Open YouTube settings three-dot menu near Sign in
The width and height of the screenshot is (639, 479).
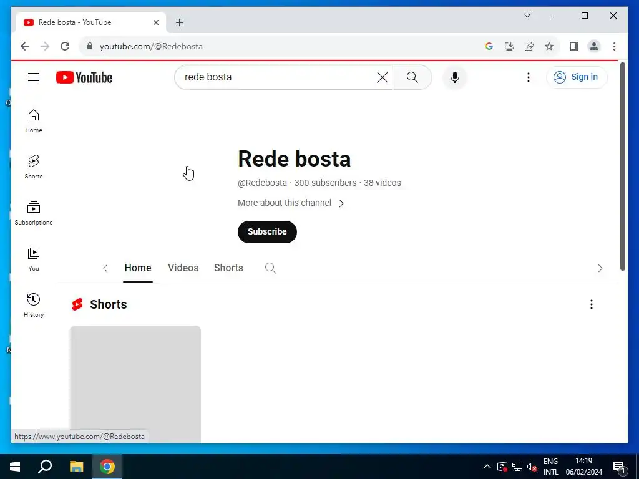click(x=528, y=77)
